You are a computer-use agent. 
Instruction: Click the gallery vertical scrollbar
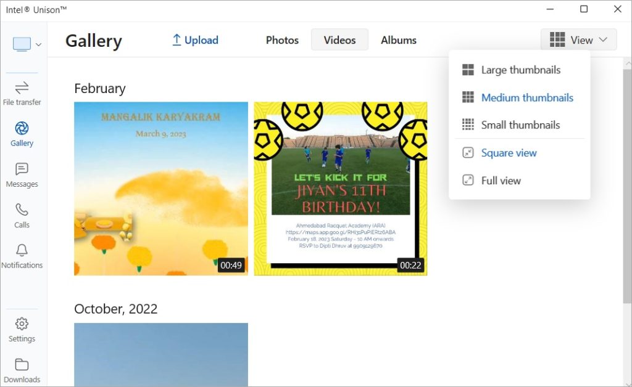(627, 185)
